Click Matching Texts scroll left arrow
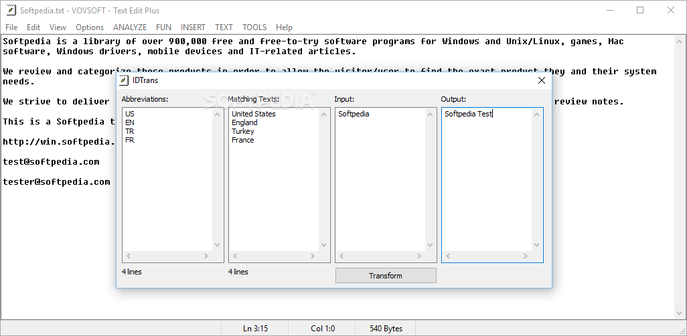The width and height of the screenshot is (687, 336). (235, 256)
